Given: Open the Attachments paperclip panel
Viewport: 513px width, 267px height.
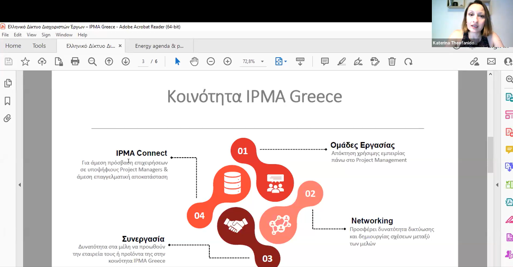Looking at the screenshot, I should (x=8, y=118).
